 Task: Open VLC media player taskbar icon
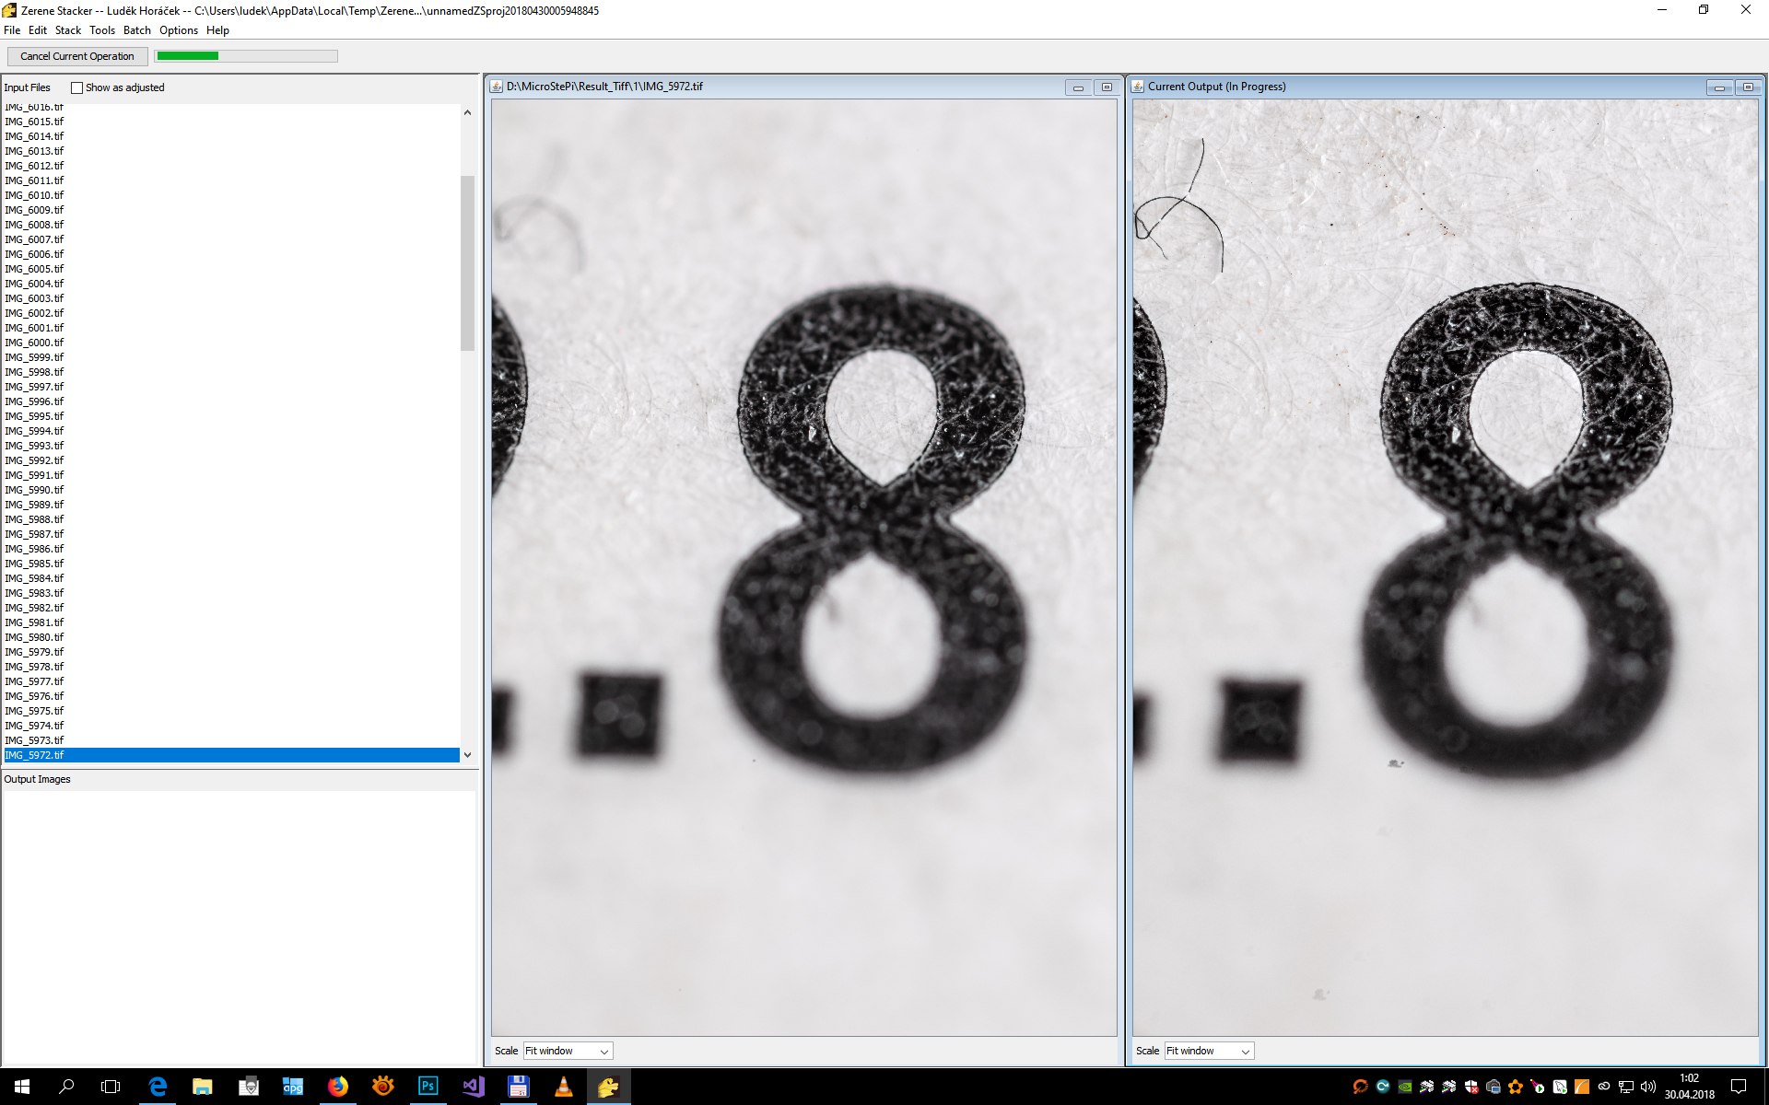pyautogui.click(x=563, y=1087)
